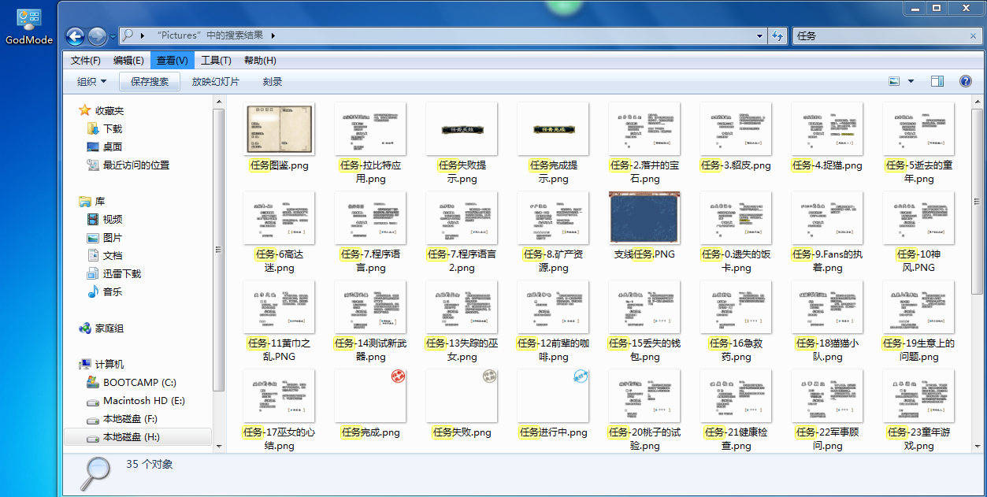Click the navigation pane scrollbar
Screen dimensions: 987x497
click(219, 250)
